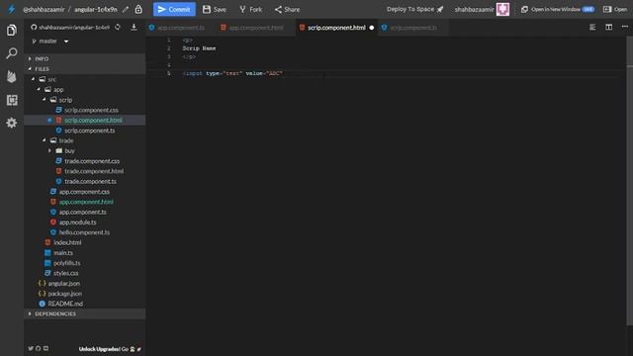633x356 pixels.
Task: Click the pencil icon to rename project
Action: click(x=126, y=9)
